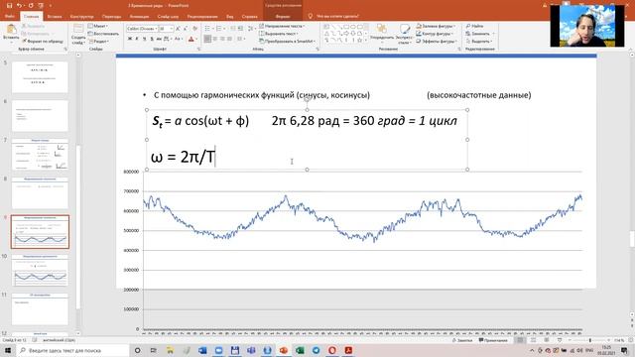Click Преобразовать в SmartArt
The width and height of the screenshot is (635, 357).
tap(288, 42)
